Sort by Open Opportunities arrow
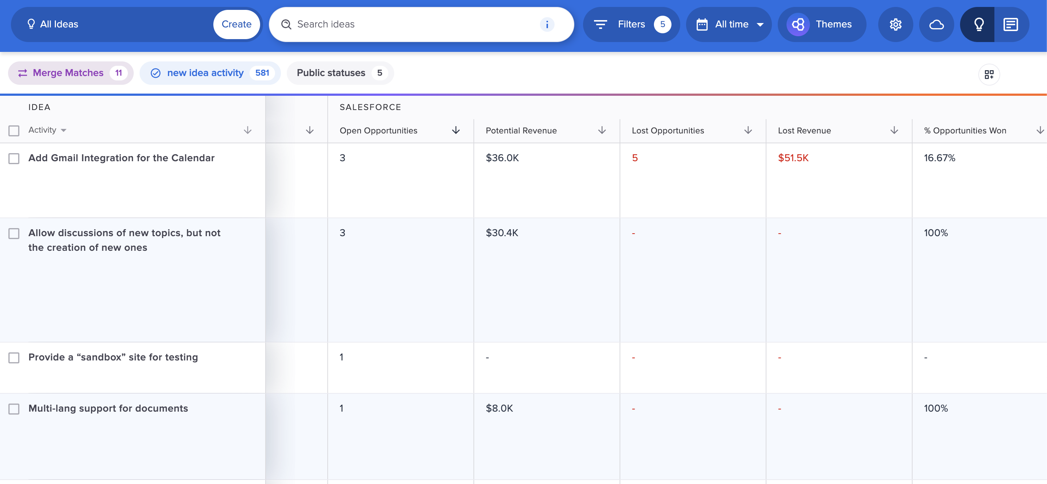1047x484 pixels. tap(456, 130)
